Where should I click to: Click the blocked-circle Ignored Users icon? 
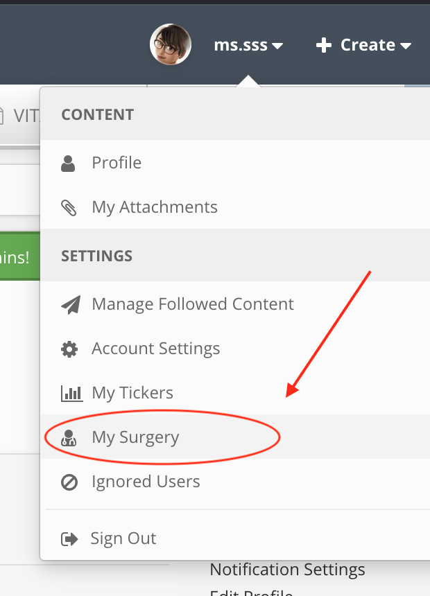[69, 482]
